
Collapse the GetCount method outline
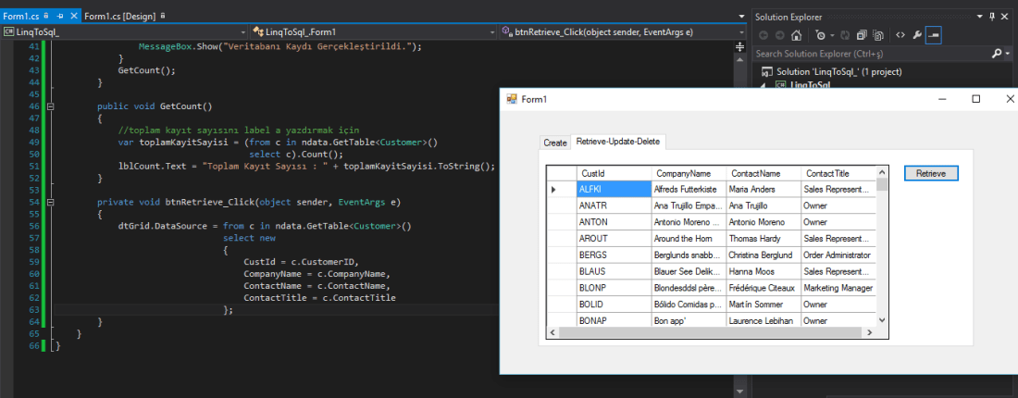50,106
